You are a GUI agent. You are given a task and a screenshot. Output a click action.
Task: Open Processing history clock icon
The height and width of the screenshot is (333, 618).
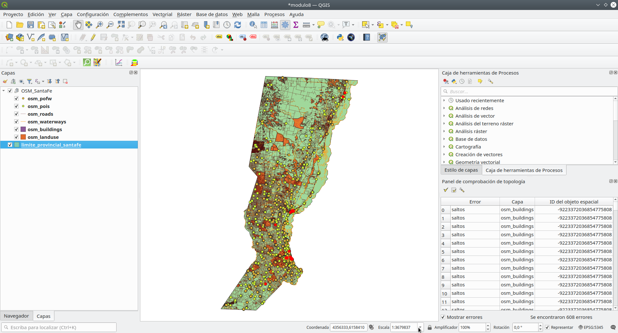pyautogui.click(x=462, y=81)
